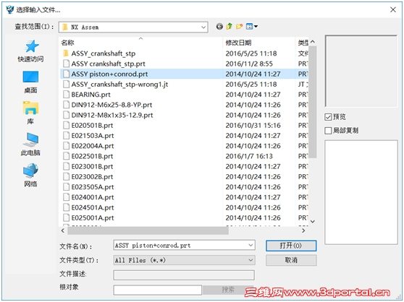Click the root object input field

157,290
